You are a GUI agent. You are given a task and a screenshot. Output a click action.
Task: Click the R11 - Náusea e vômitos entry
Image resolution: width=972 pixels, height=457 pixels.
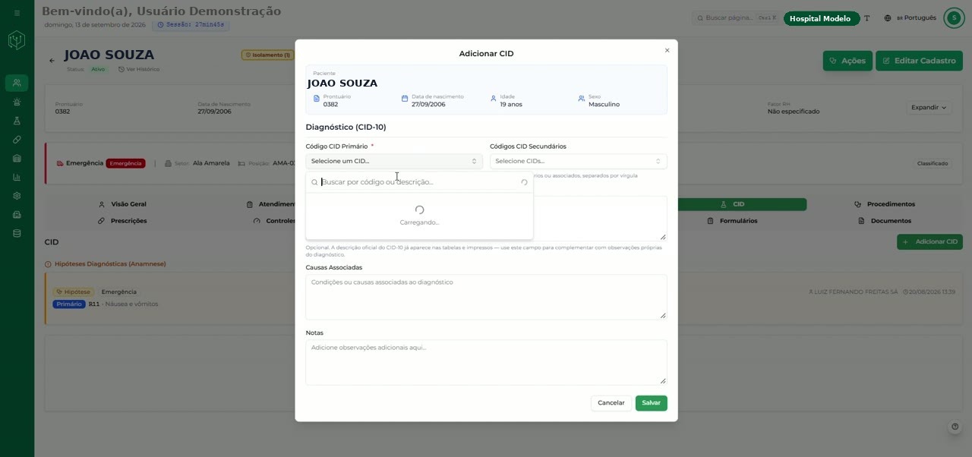(x=123, y=304)
